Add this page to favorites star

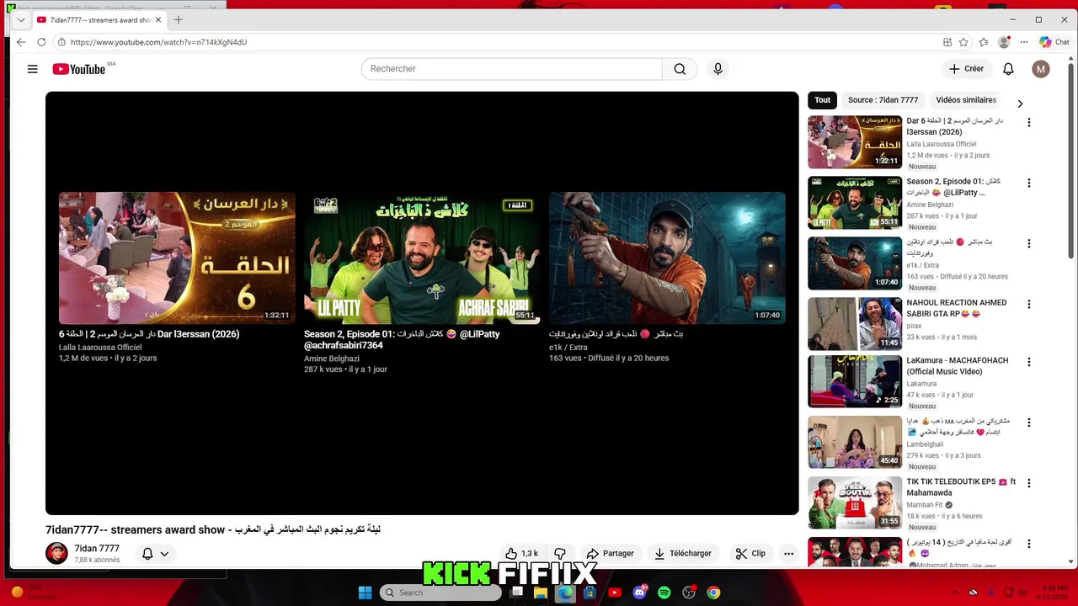(963, 42)
